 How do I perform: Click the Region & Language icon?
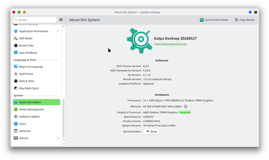click(16, 67)
